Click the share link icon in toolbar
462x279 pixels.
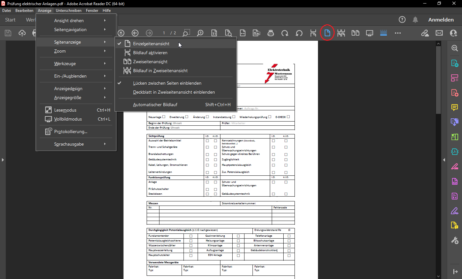(x=425, y=33)
